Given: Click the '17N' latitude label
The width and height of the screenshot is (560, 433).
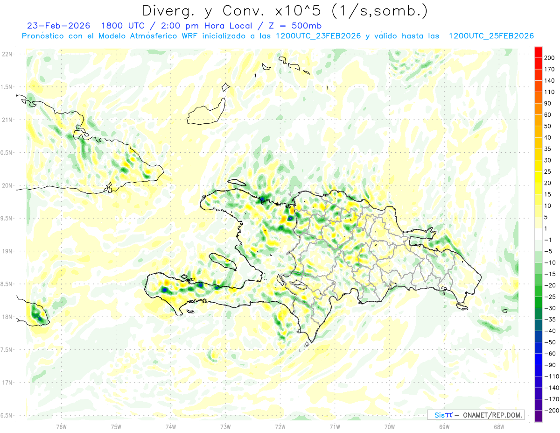Looking at the screenshot, I should pyautogui.click(x=7, y=383).
